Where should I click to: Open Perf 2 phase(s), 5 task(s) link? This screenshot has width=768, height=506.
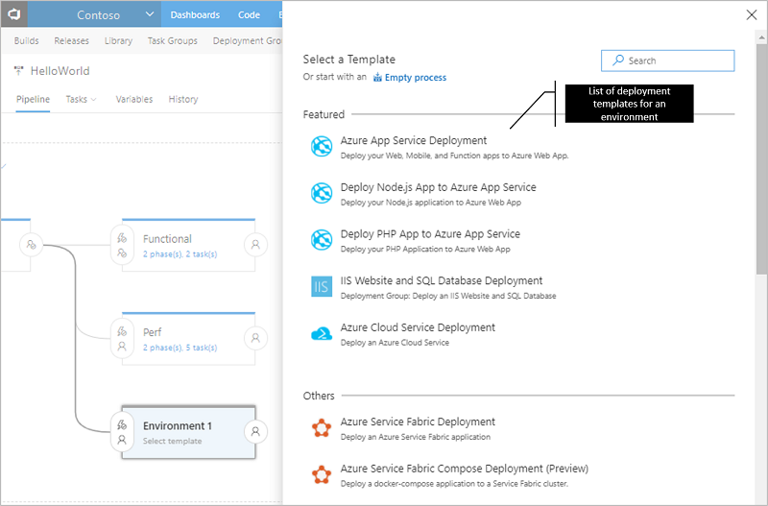point(180,348)
